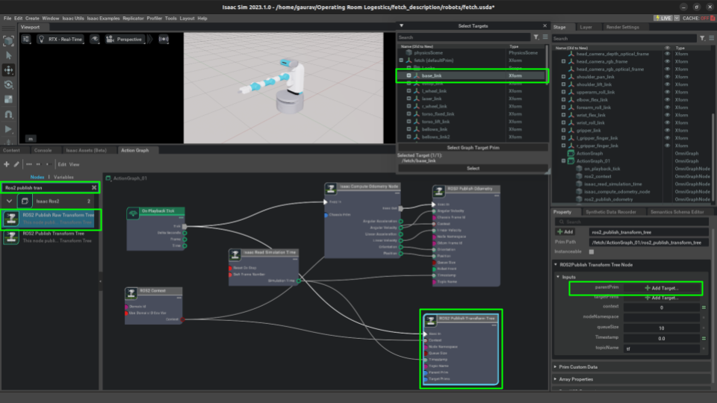Activate the Move gizmo tool

click(9, 70)
